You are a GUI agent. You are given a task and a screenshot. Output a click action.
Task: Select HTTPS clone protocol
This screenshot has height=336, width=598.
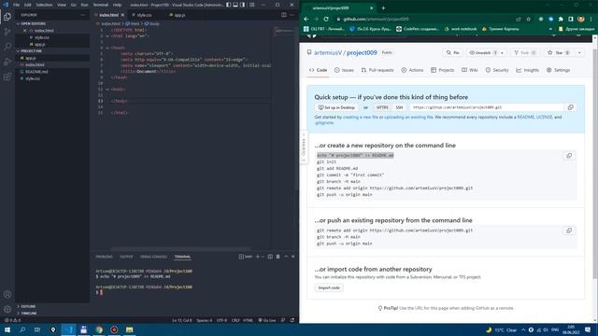point(382,107)
